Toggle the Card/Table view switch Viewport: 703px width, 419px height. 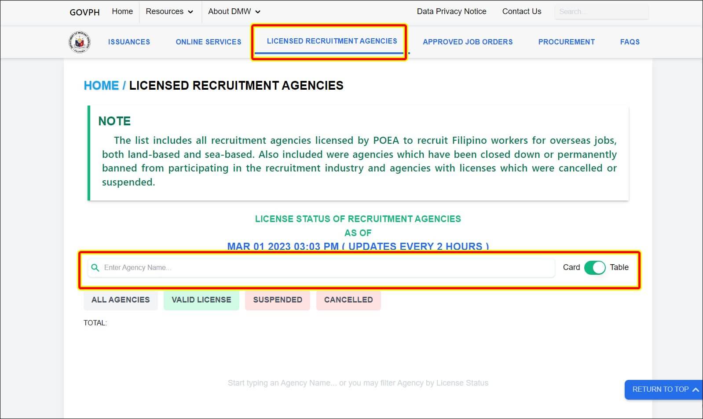pos(595,267)
